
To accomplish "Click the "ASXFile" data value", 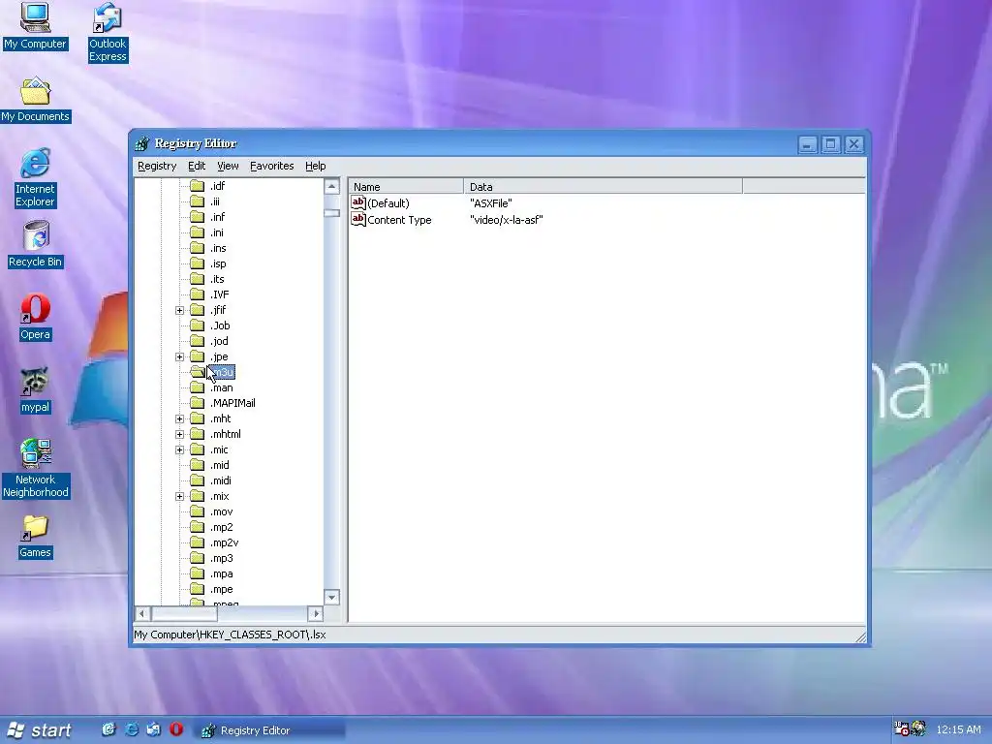I will (491, 203).
